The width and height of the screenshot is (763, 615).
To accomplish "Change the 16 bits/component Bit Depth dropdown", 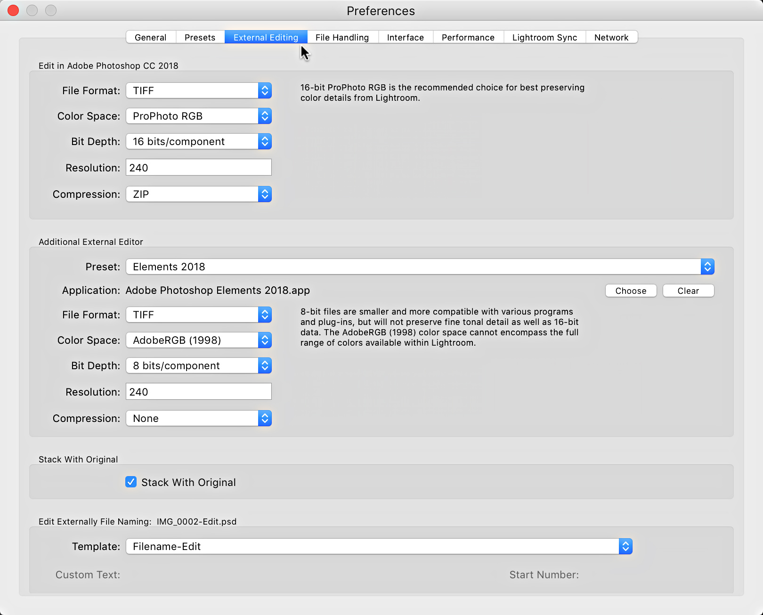I will click(x=199, y=141).
